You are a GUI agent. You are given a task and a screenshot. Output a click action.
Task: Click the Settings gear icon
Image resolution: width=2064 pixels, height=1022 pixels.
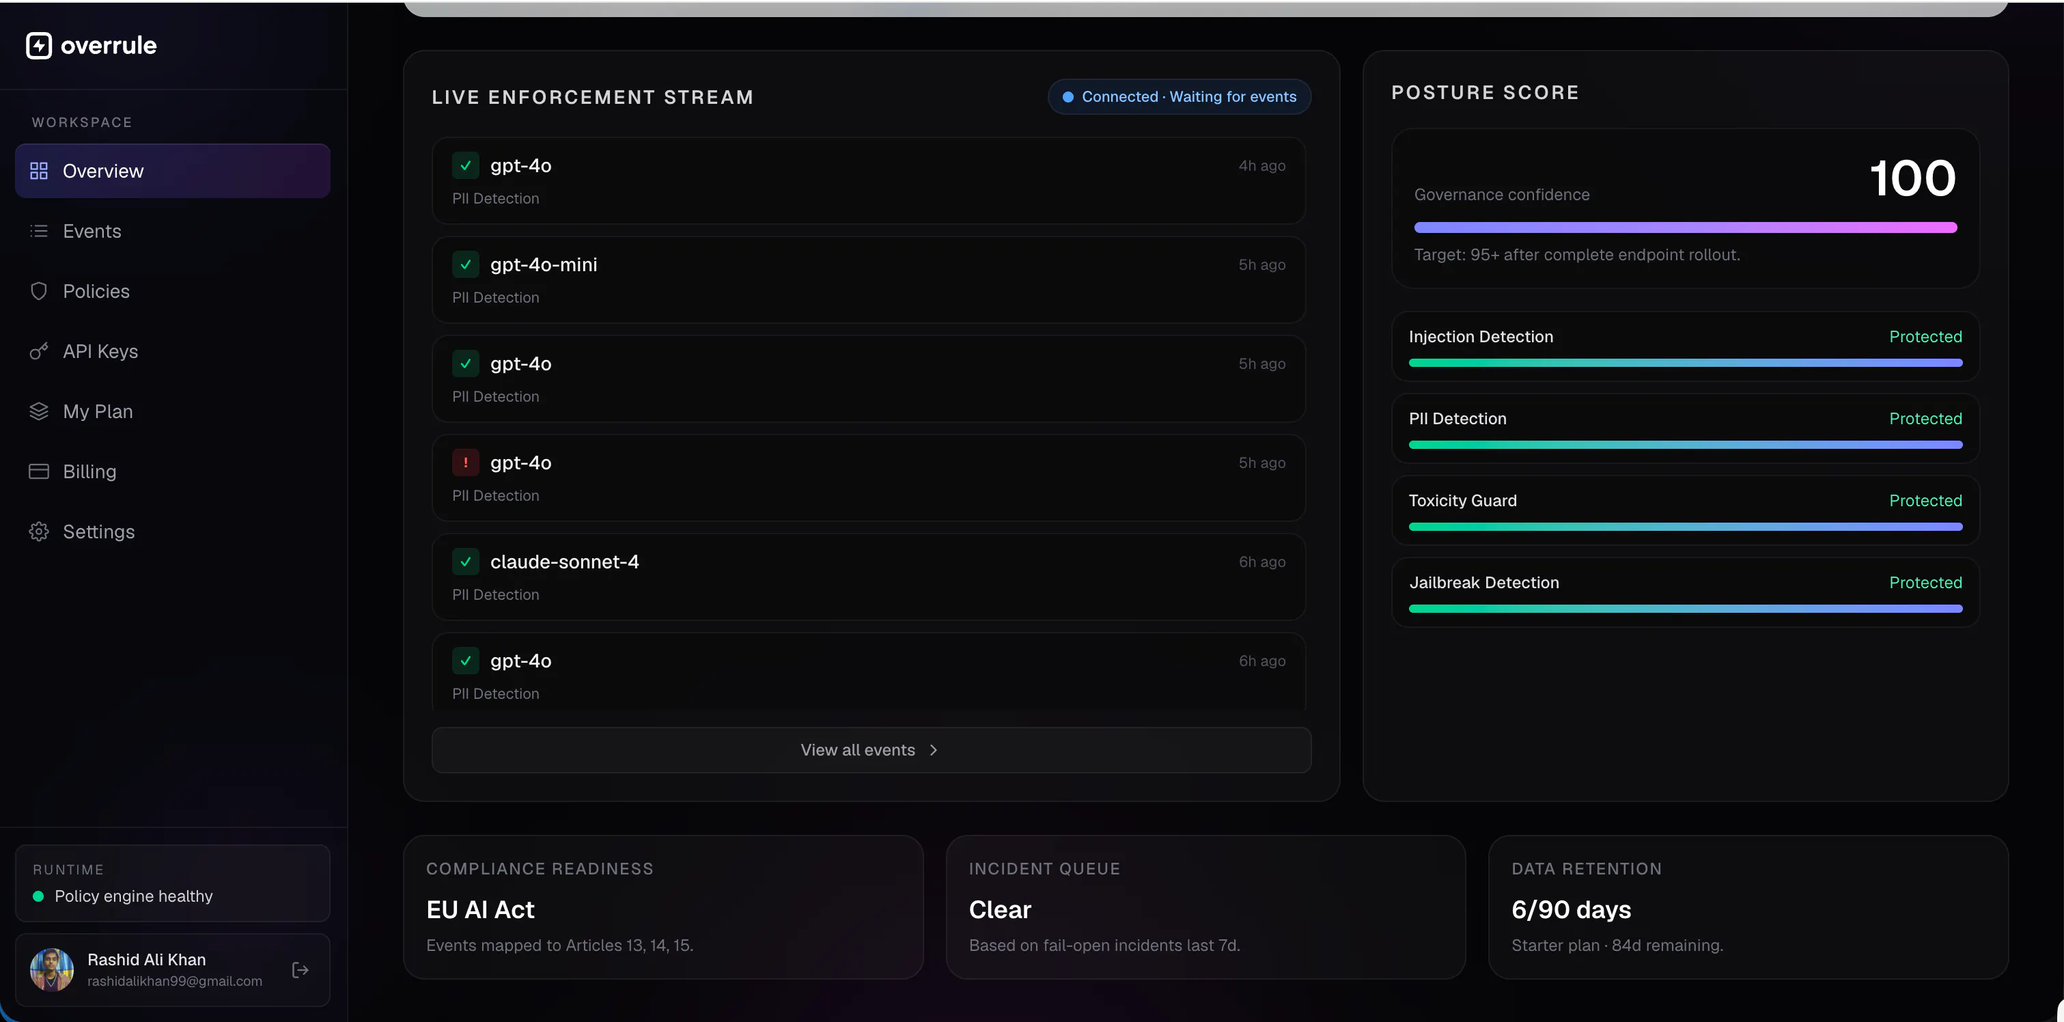[x=38, y=531]
